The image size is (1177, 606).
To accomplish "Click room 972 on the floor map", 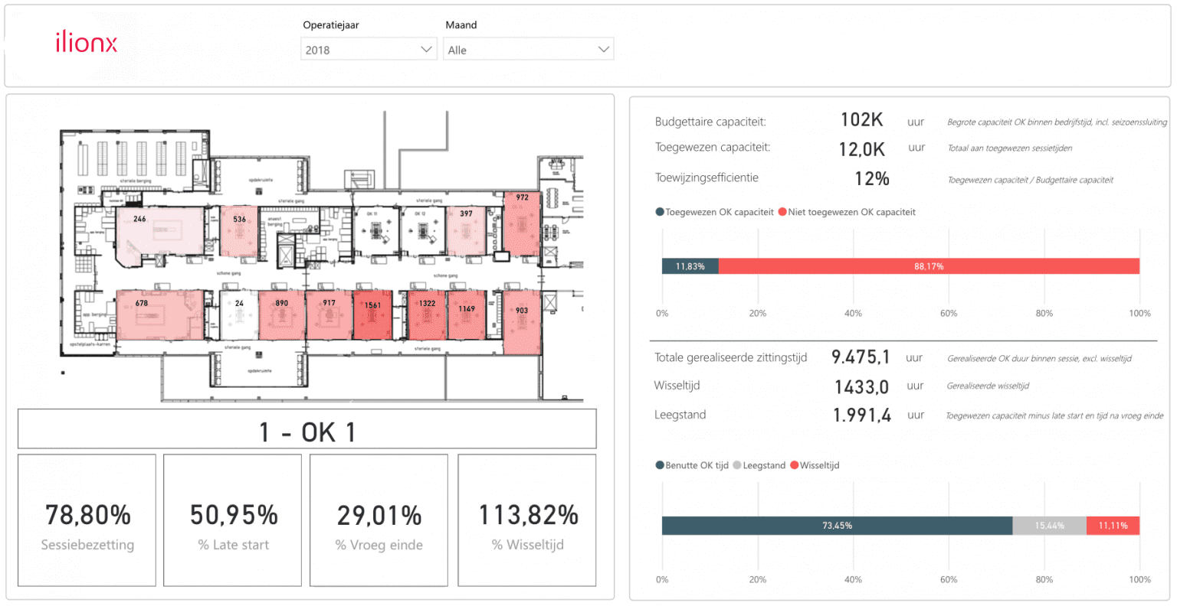I will click(x=522, y=223).
